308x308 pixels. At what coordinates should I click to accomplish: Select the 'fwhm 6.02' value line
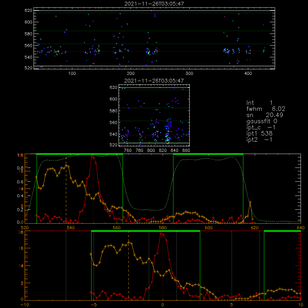tap(266, 109)
